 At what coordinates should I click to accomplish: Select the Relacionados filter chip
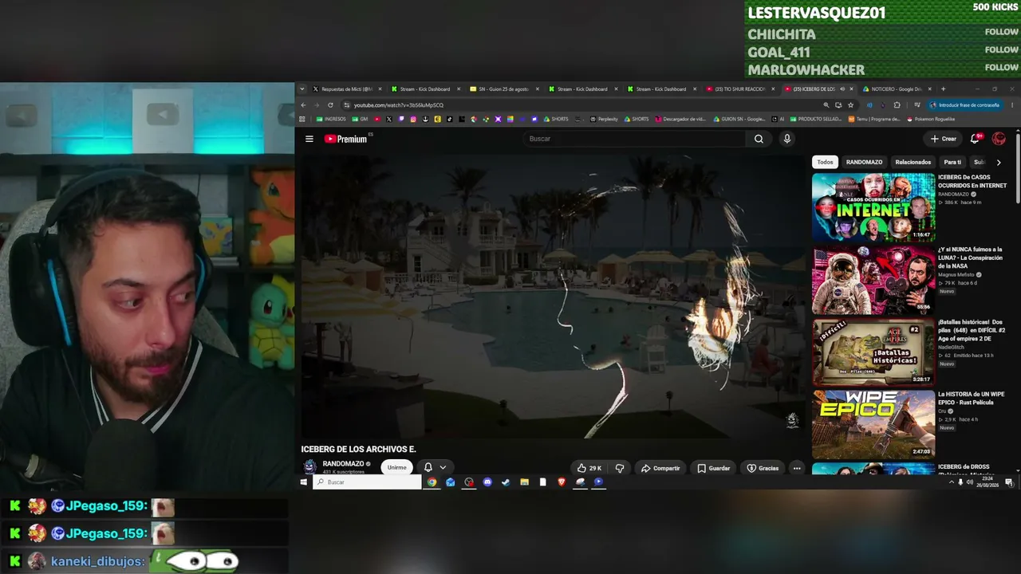(913, 163)
